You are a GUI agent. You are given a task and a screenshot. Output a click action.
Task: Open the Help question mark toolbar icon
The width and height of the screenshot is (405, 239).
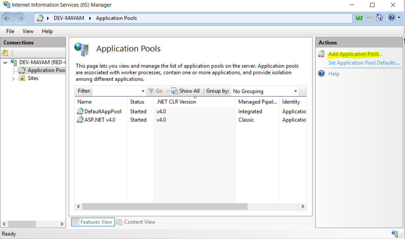(x=392, y=18)
